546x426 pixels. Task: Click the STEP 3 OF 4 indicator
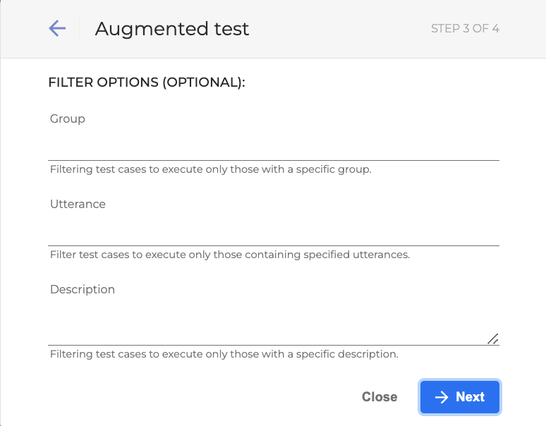[x=465, y=29]
